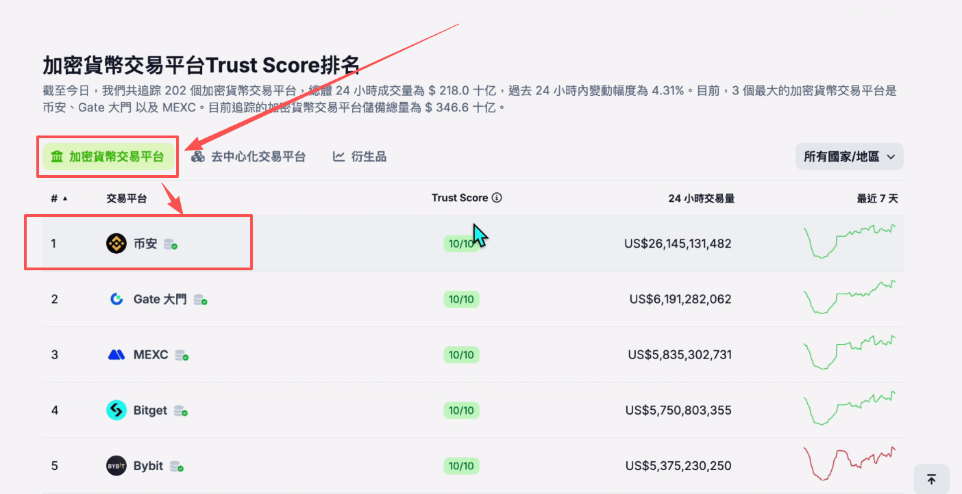This screenshot has height=494, width=962.
Task: Click the 交易平台 column header
Action: (x=126, y=198)
